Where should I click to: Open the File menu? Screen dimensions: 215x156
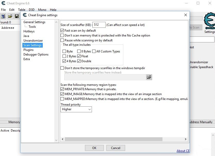3,10
